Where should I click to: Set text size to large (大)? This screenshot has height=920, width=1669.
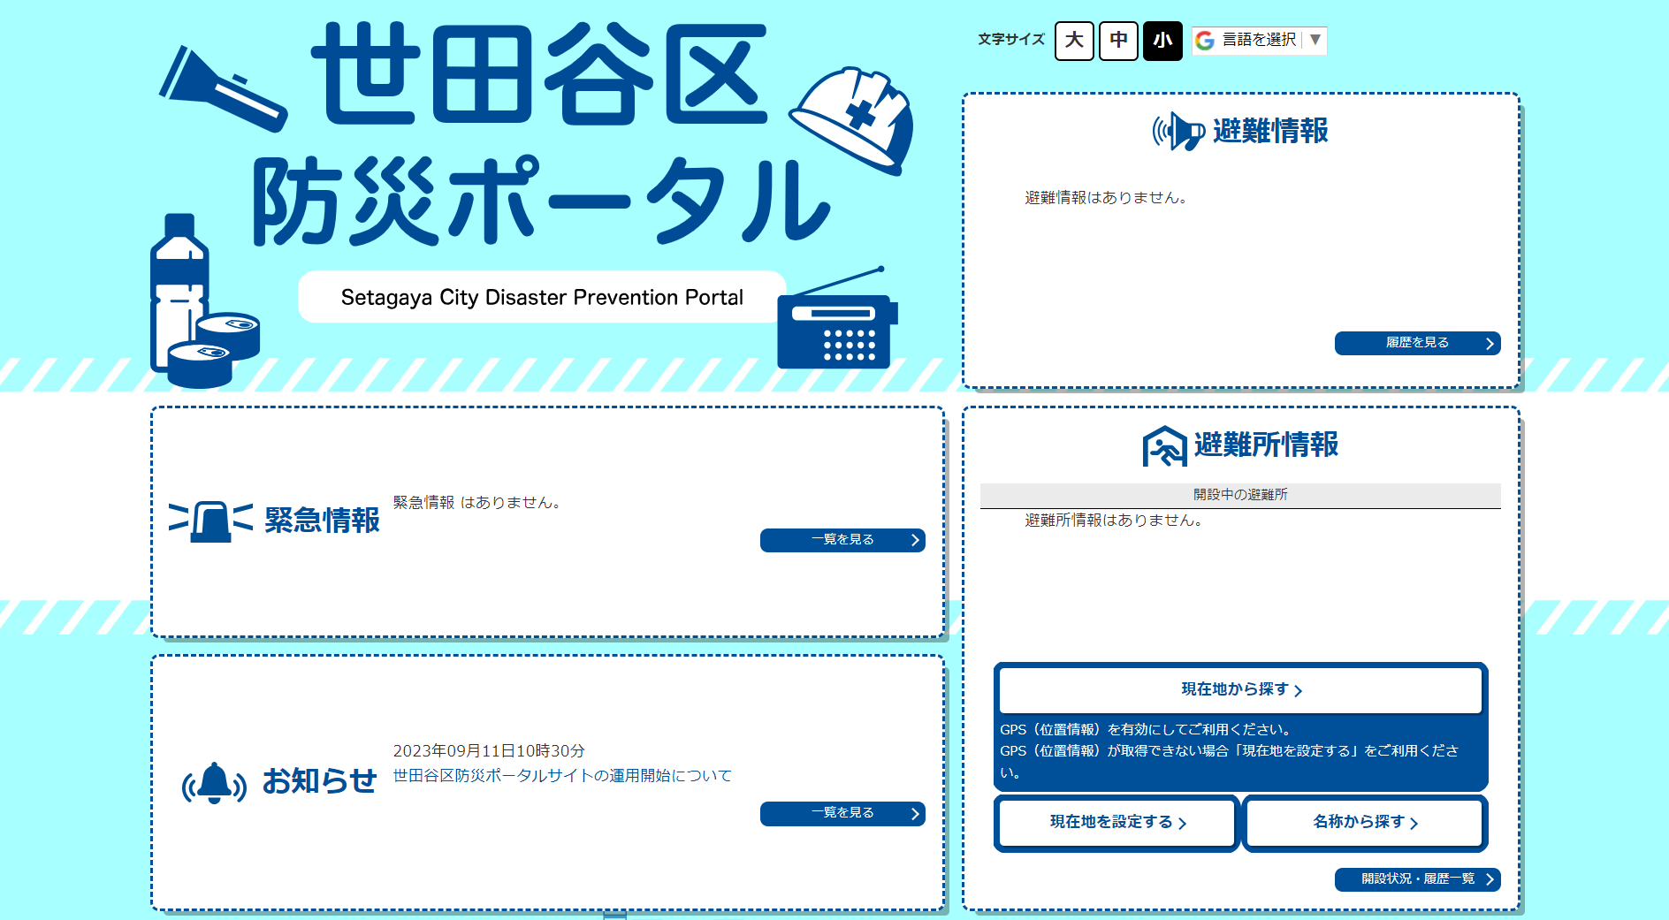coord(1074,41)
